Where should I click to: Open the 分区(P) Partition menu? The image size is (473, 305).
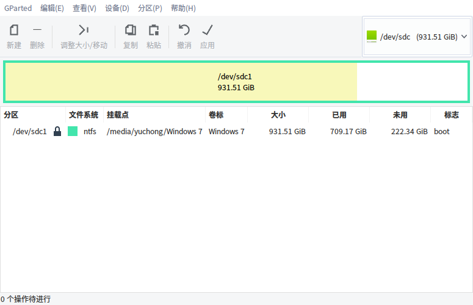click(x=150, y=8)
